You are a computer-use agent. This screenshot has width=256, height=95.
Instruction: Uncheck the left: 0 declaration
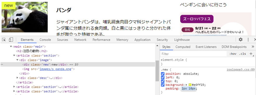tap(163, 77)
